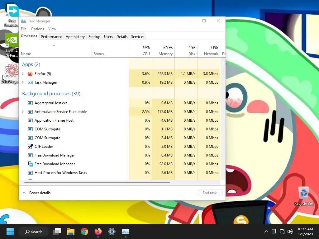Screen dimensions: 319x239
Task: Sort processes by Memory column
Action: click(x=163, y=50)
